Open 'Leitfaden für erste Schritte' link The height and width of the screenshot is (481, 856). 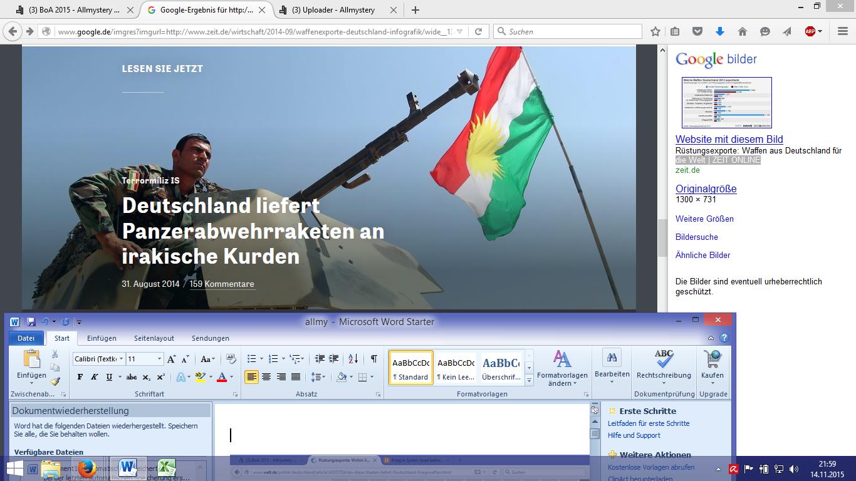pyautogui.click(x=649, y=423)
